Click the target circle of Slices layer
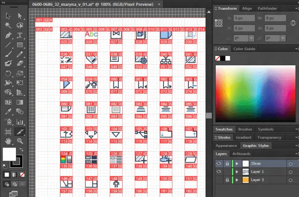The height and width of the screenshot is (197, 299). (x=290, y=163)
